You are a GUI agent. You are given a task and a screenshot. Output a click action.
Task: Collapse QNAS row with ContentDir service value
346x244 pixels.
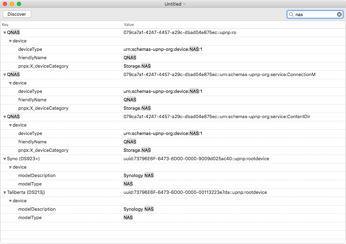pos(5,117)
